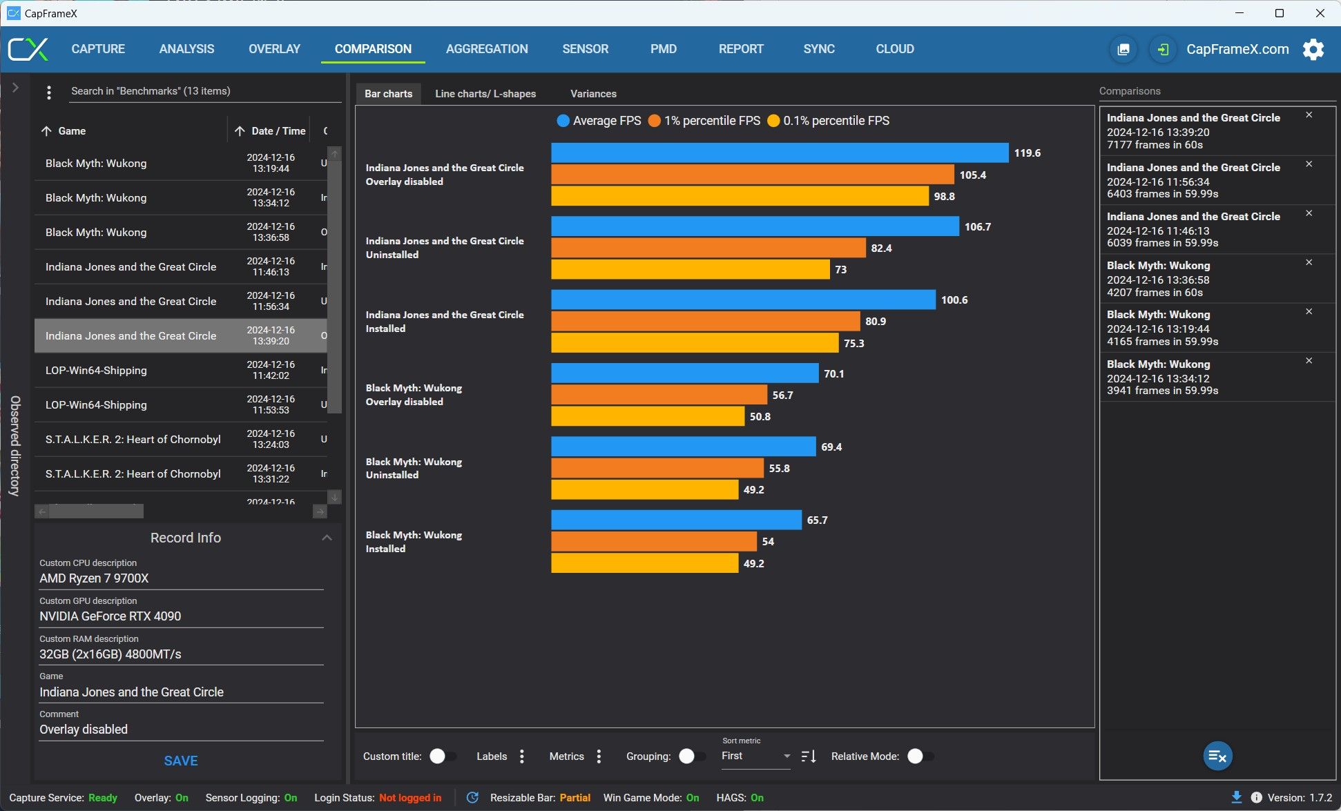
Task: Open the Sort metric dropdown
Action: point(755,756)
